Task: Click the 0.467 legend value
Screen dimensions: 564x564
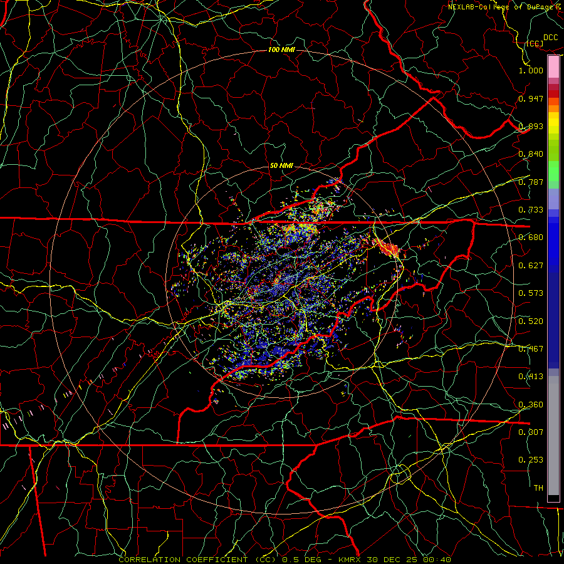Action: (531, 349)
